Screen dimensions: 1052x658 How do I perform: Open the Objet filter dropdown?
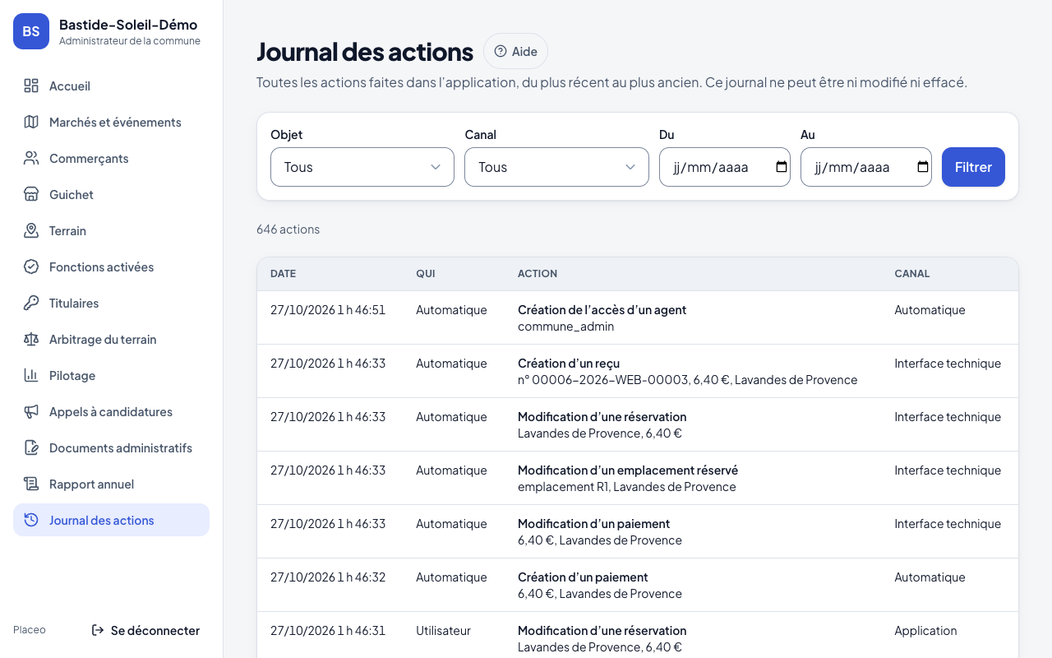[x=362, y=167]
